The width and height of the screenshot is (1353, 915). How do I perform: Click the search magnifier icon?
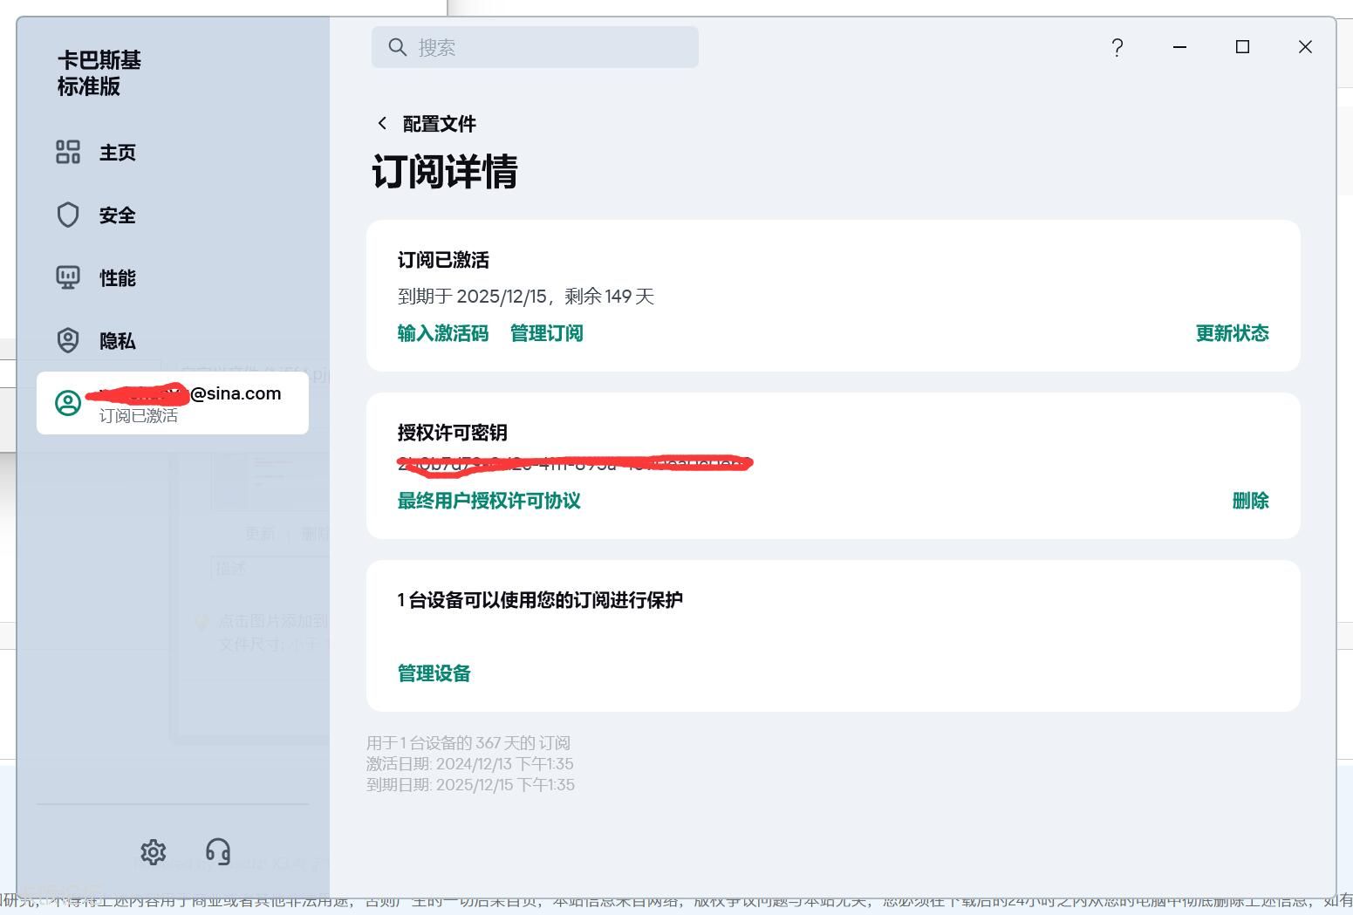(398, 47)
